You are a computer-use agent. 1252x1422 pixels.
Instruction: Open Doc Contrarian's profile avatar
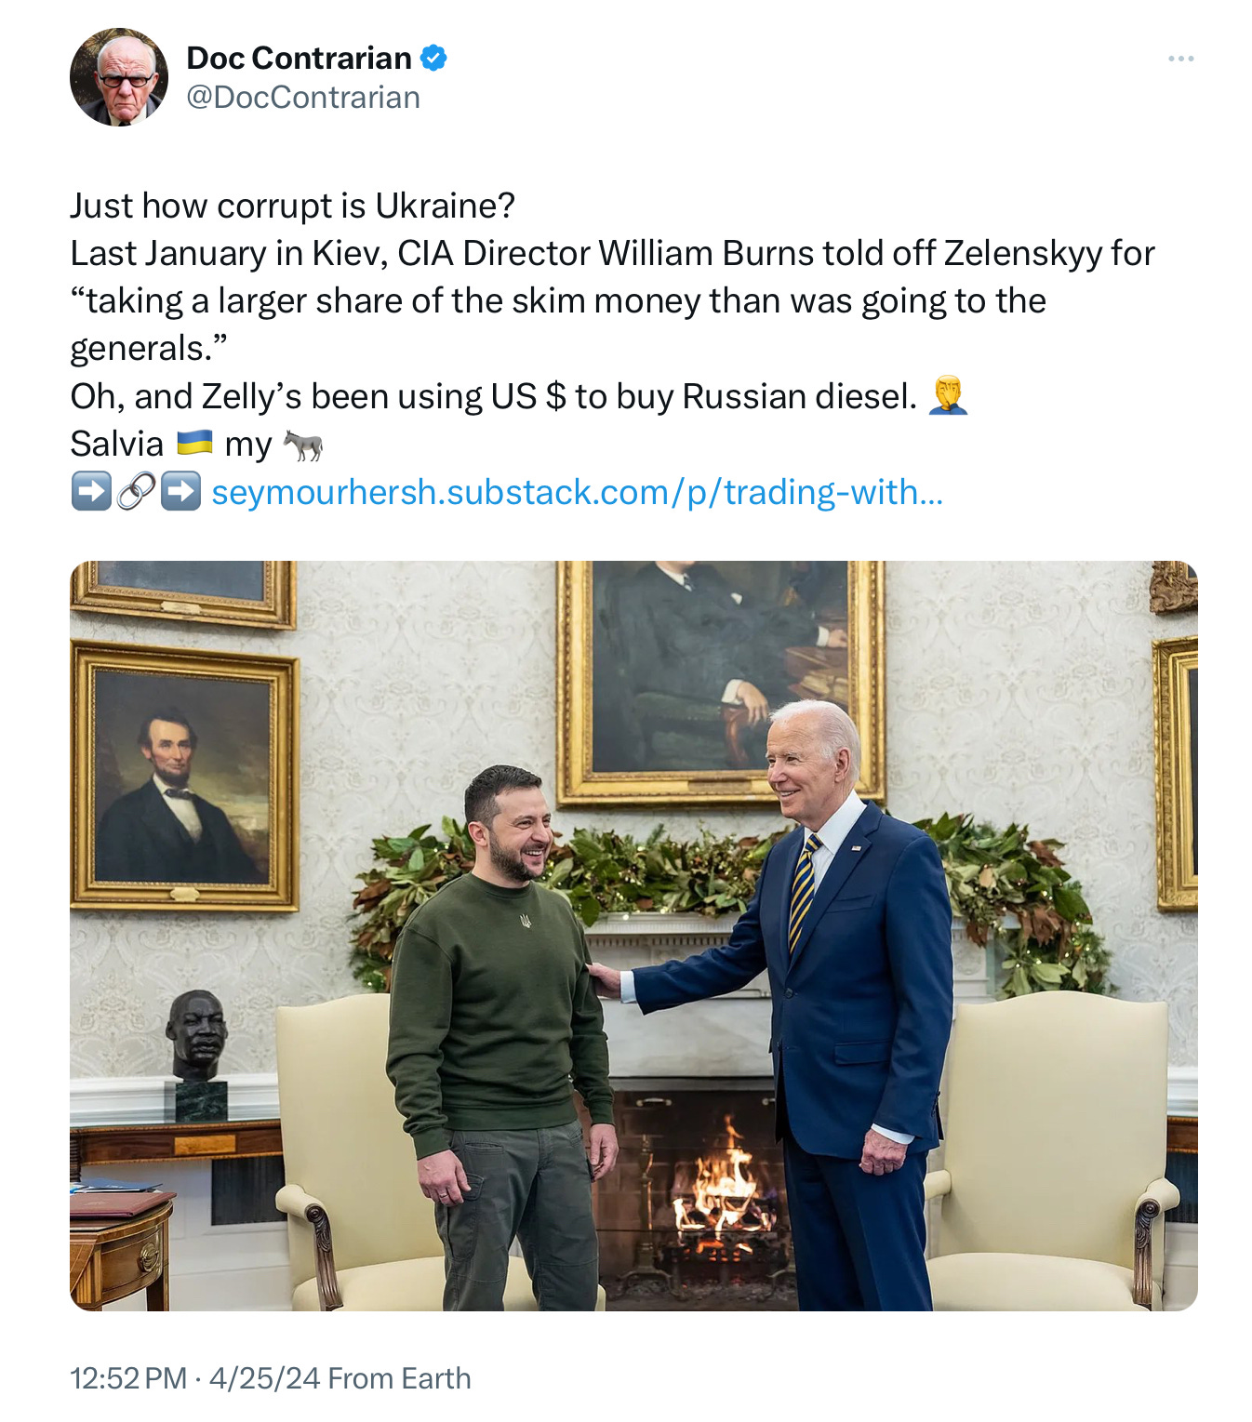point(119,77)
